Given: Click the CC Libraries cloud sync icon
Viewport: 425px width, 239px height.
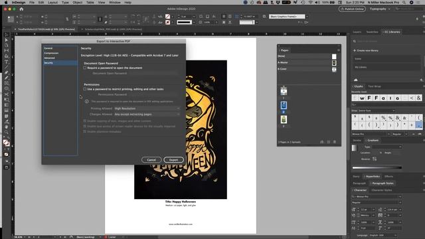Looking at the screenshot, I should 356,80.
